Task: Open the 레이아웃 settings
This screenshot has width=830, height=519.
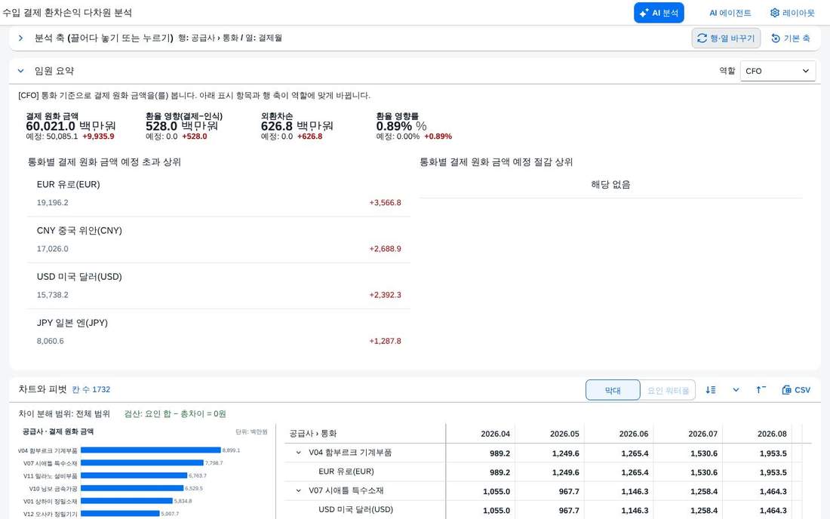Action: (792, 13)
